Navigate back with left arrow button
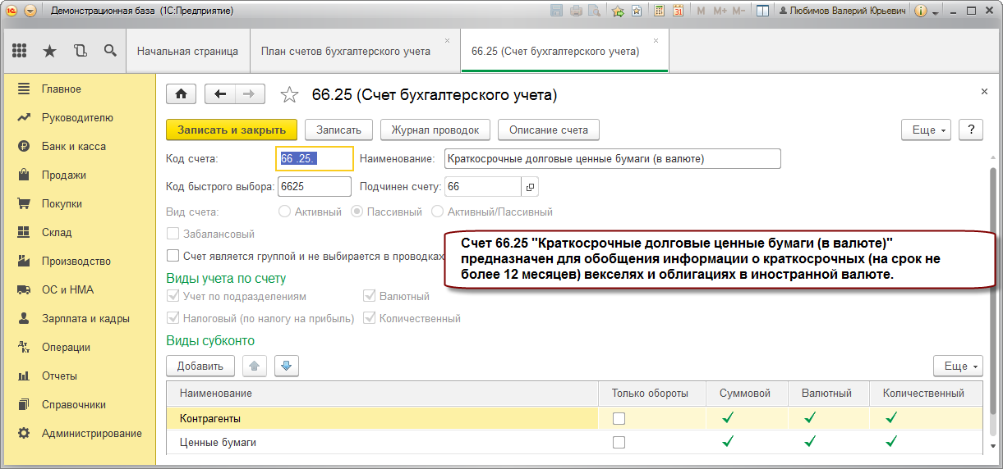 (219, 93)
